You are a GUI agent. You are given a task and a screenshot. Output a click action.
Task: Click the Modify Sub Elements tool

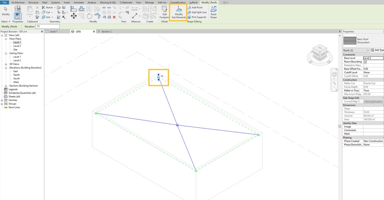point(178,12)
